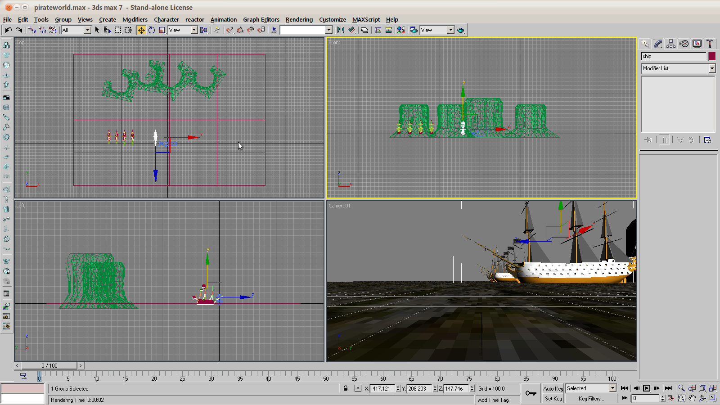Screen dimensions: 720x405
Task: Activate the Select and Rotate tool
Action: tap(152, 30)
